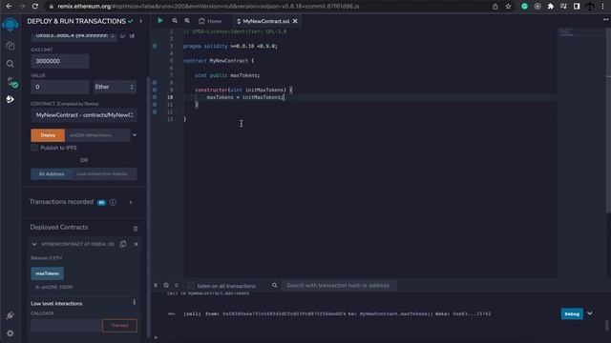Toggle breakpoint on line 8 gutter

pos(155,83)
